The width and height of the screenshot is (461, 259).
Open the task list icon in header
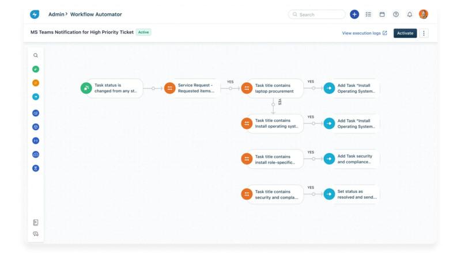368,14
